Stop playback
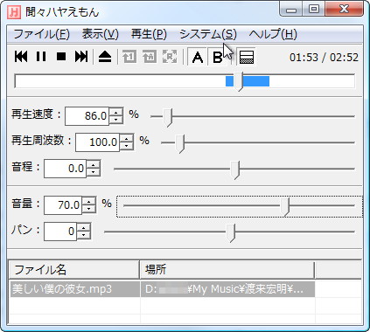Screen dimensions: 370x332 tap(61, 57)
